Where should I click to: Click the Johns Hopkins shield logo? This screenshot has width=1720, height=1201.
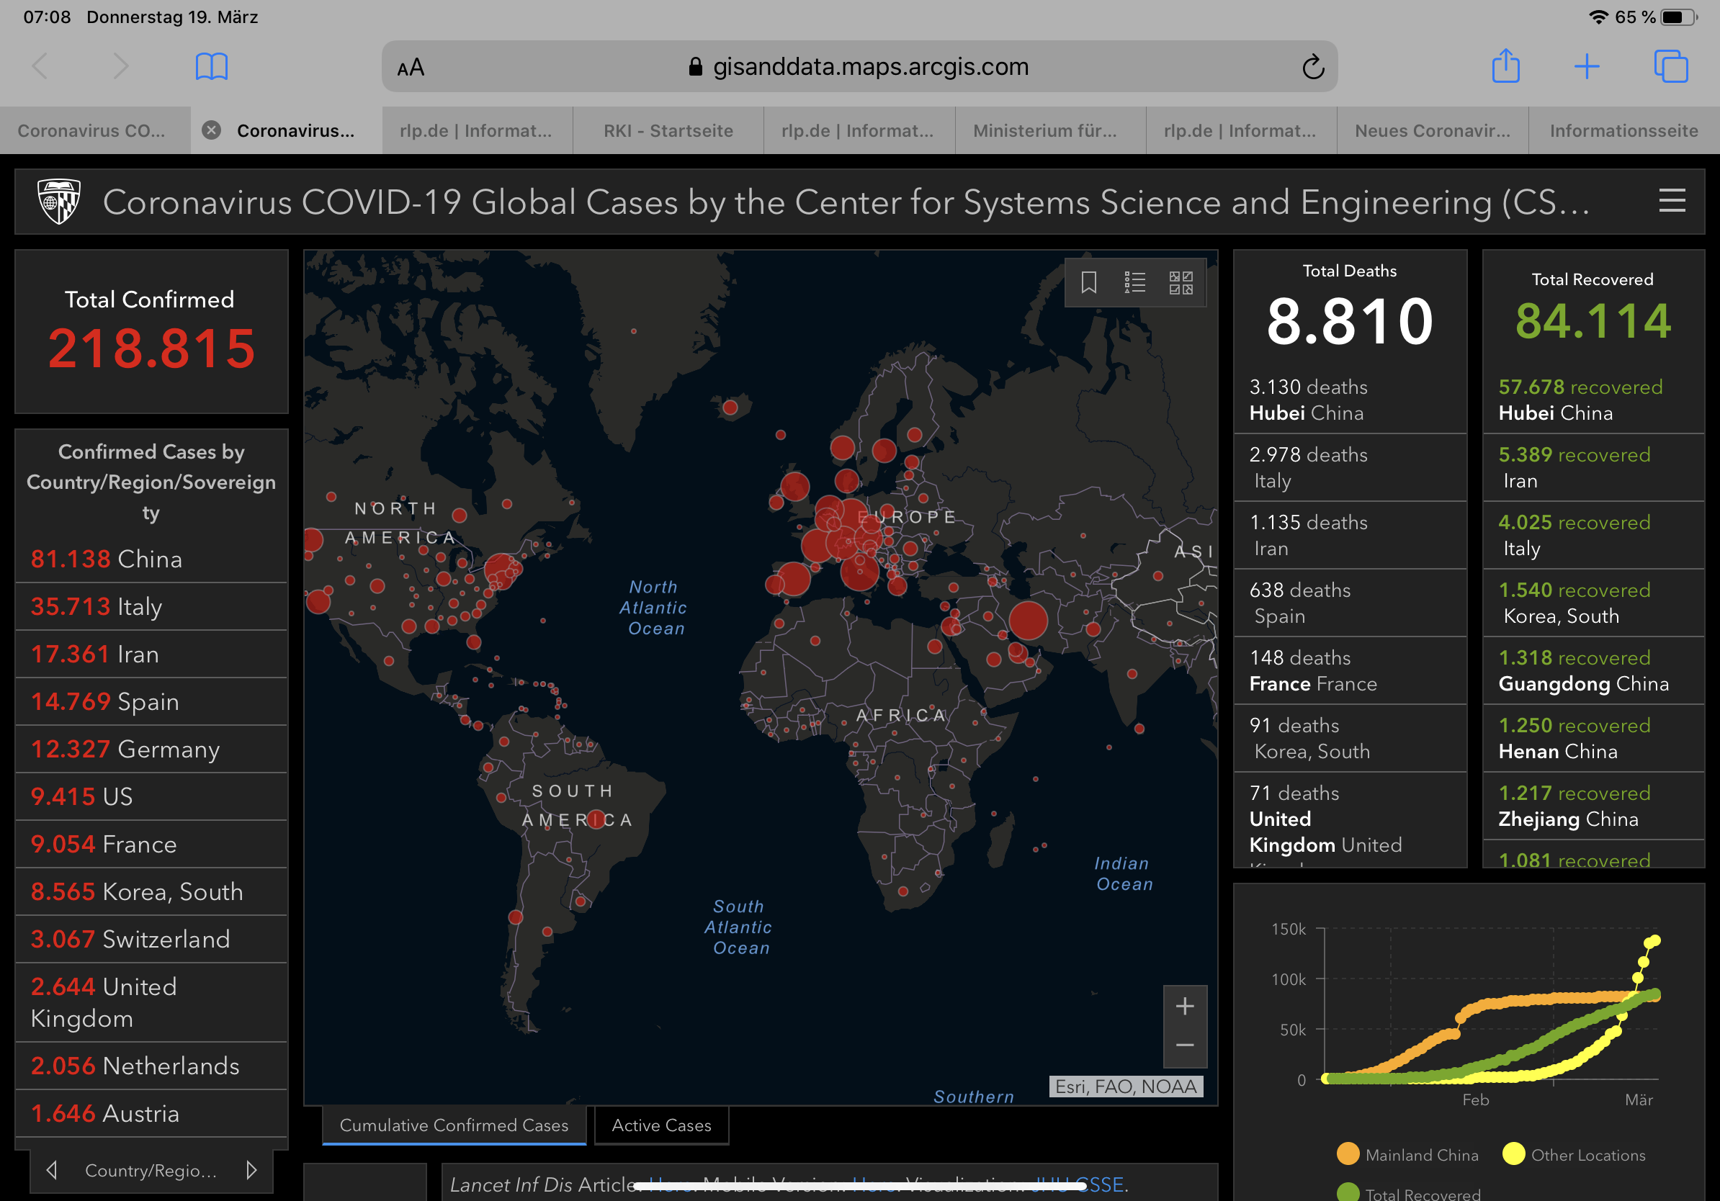tap(59, 201)
